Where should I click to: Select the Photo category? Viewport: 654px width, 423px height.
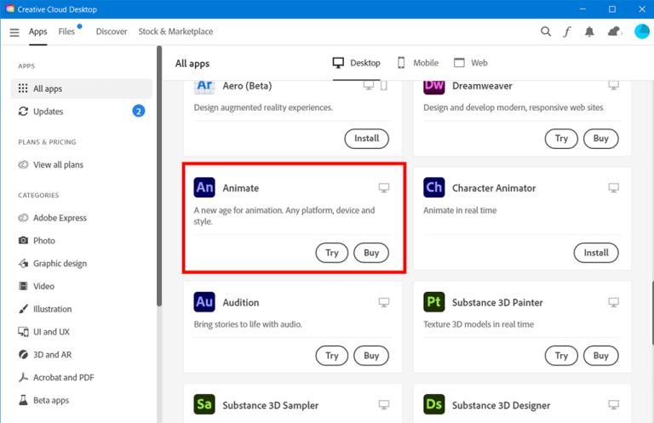pyautogui.click(x=44, y=241)
